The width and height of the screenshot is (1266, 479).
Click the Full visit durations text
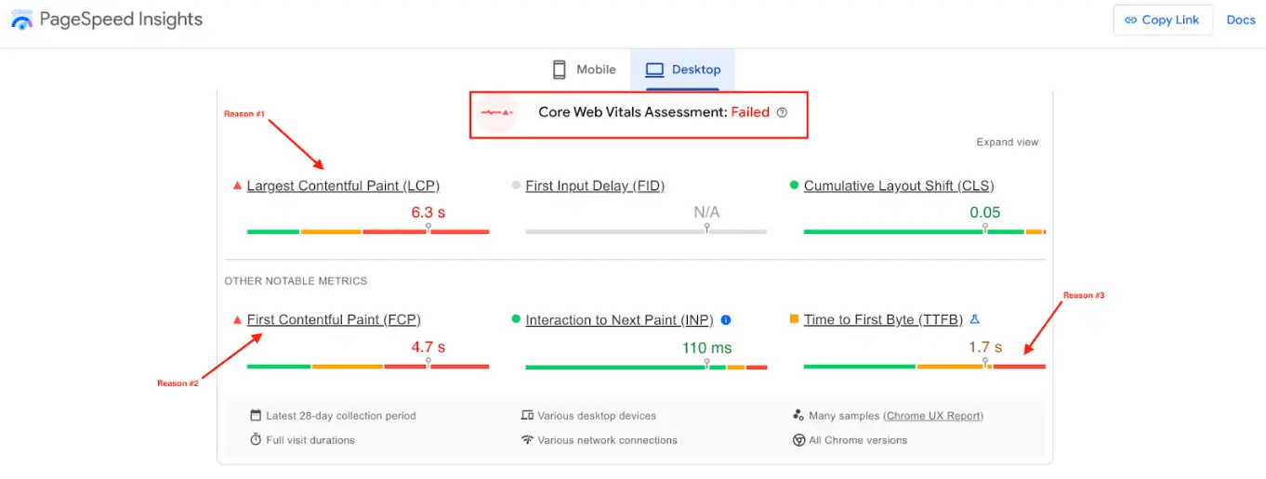pyautogui.click(x=310, y=440)
